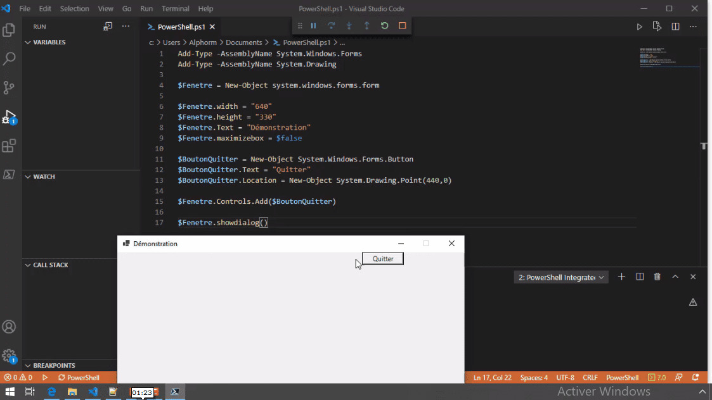Screen dimensions: 712x400
Task: Click PowerShell version 7.0 indicator
Action: (x=657, y=377)
